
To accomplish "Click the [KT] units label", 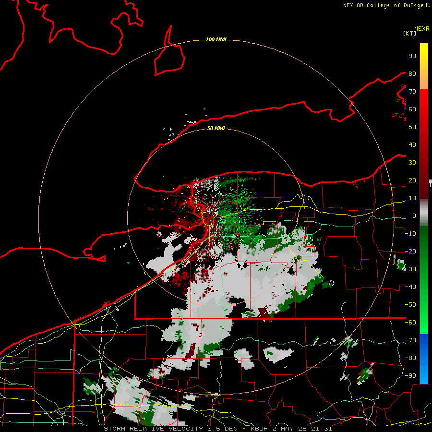I will (410, 33).
